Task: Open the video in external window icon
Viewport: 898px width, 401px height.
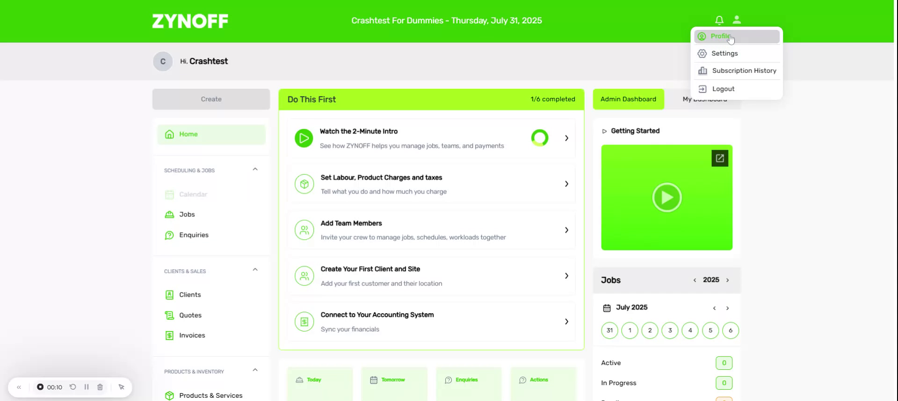Action: click(x=719, y=158)
